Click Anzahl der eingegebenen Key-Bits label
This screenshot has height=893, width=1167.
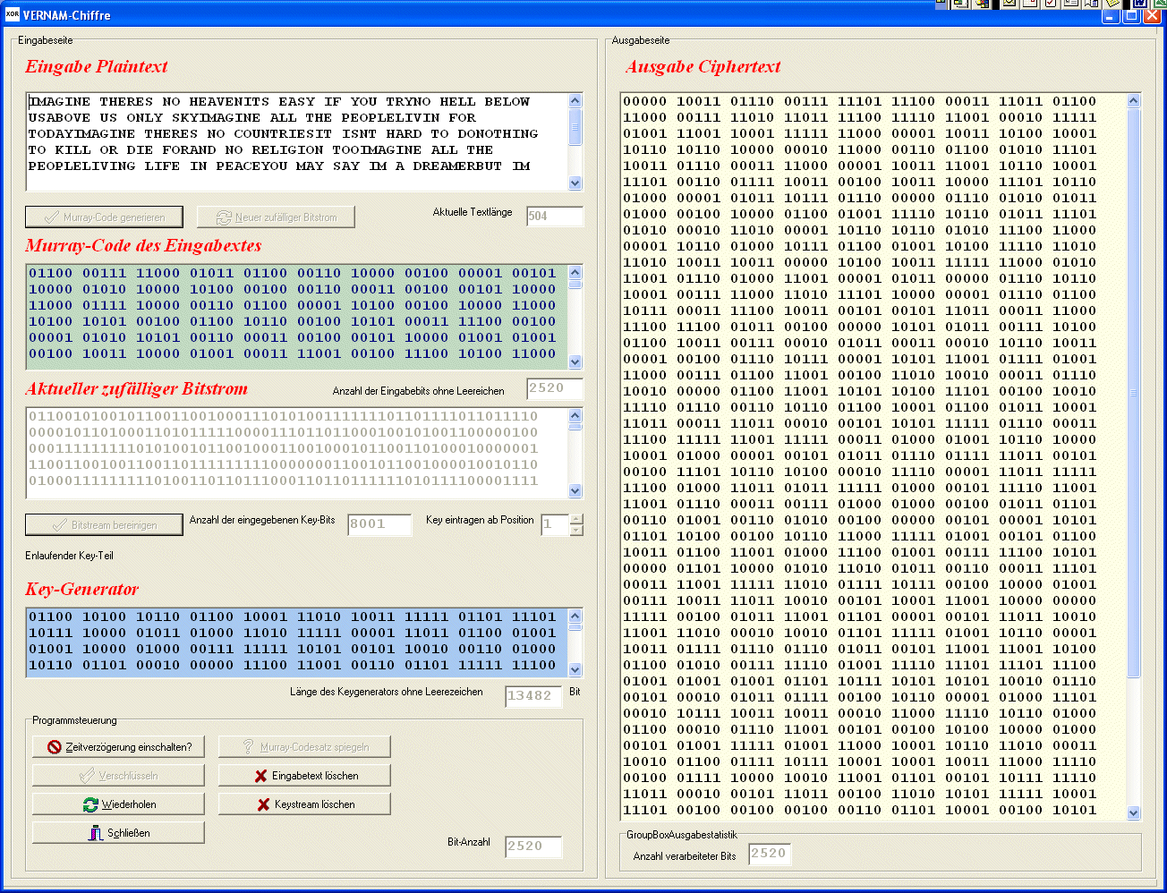(x=262, y=520)
